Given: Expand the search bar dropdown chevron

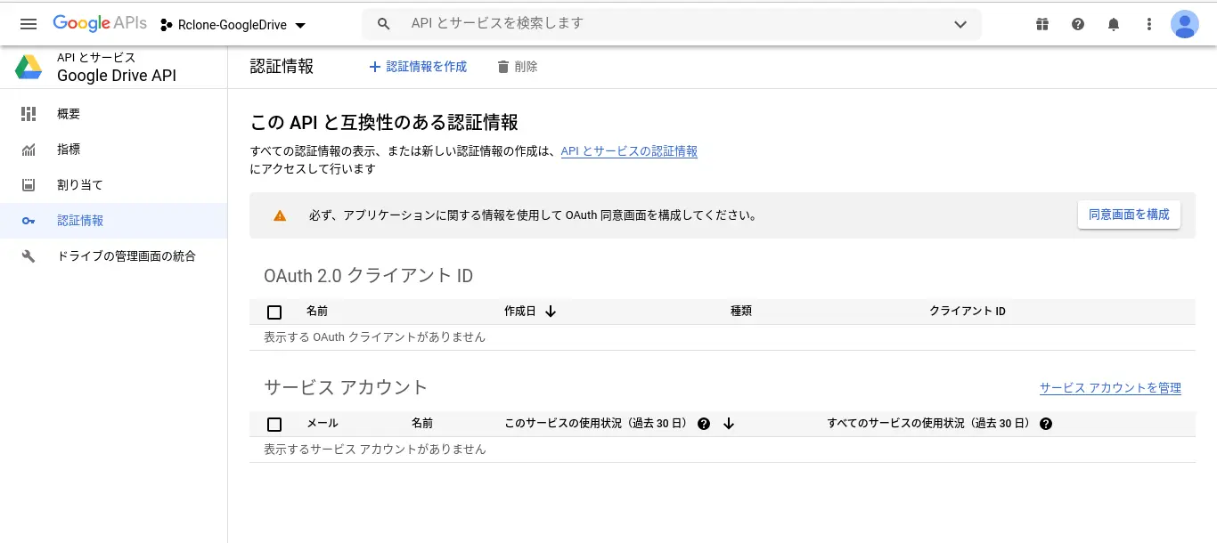Looking at the screenshot, I should [960, 24].
